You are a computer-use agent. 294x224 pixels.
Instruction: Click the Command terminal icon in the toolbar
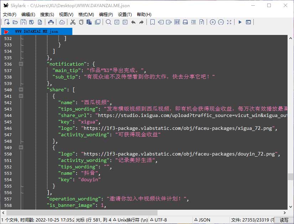[248, 22]
